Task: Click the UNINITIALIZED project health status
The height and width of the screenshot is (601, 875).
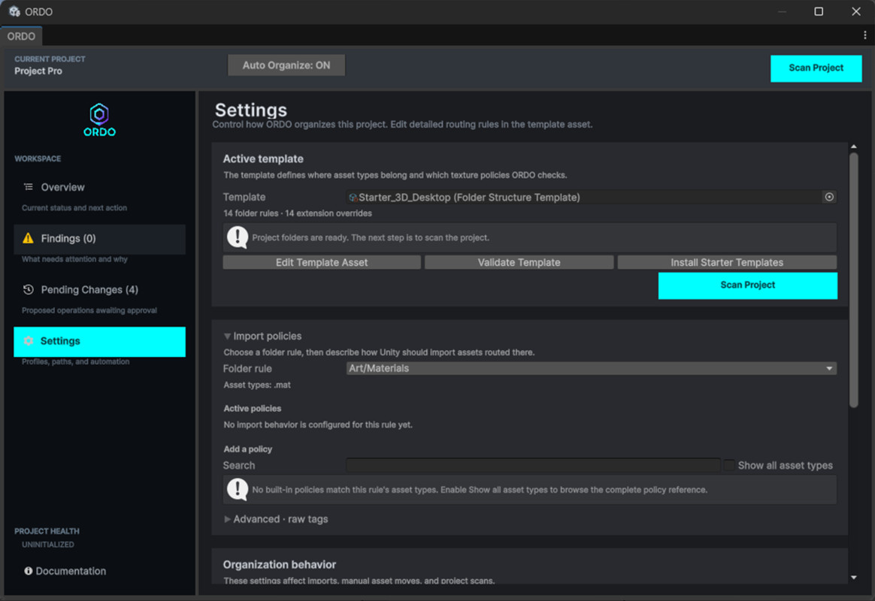Action: [x=48, y=545]
